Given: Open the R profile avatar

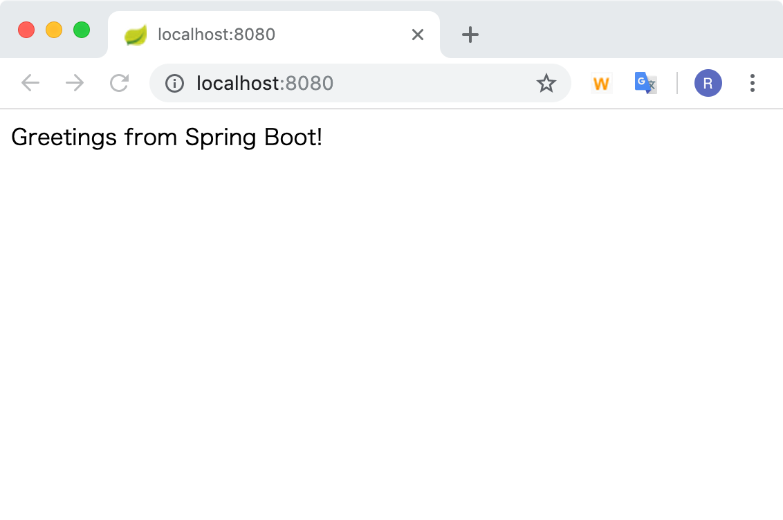Looking at the screenshot, I should pyautogui.click(x=708, y=84).
